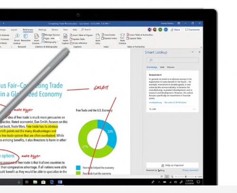Viewport: 237px width, 193px height.
Task: Select Print Layout view in status bar
Action: pos(167,176)
